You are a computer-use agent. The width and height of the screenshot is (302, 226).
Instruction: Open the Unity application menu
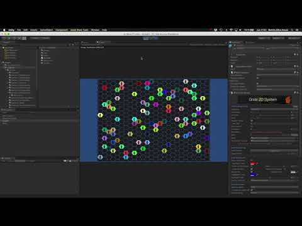11,30
